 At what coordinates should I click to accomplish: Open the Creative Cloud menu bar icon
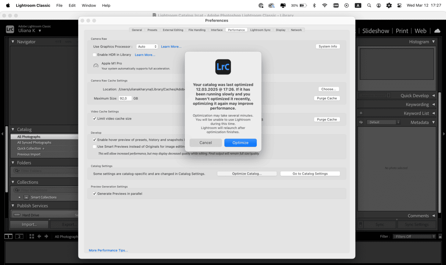[x=271, y=5]
